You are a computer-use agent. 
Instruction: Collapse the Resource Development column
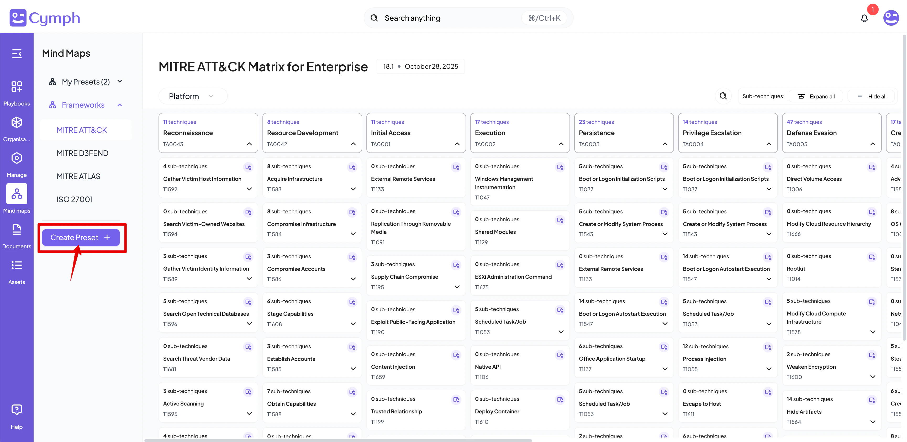pyautogui.click(x=353, y=144)
